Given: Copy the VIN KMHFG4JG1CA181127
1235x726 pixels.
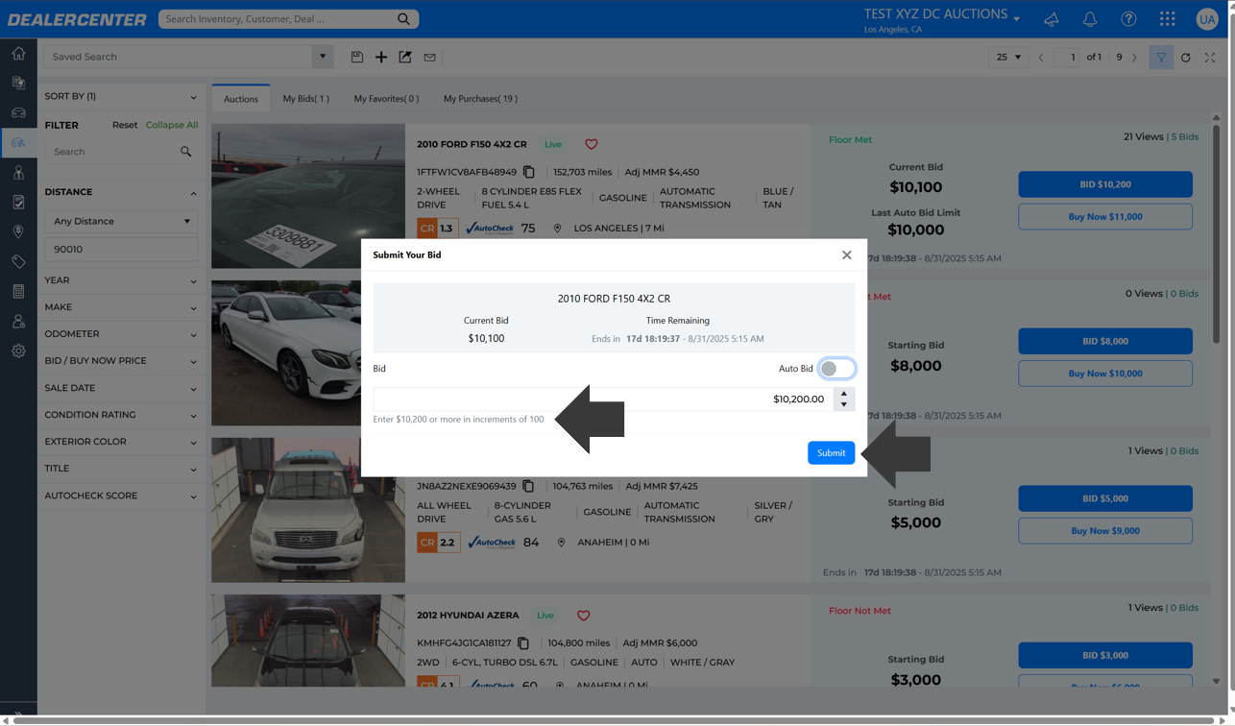Looking at the screenshot, I should coord(523,643).
